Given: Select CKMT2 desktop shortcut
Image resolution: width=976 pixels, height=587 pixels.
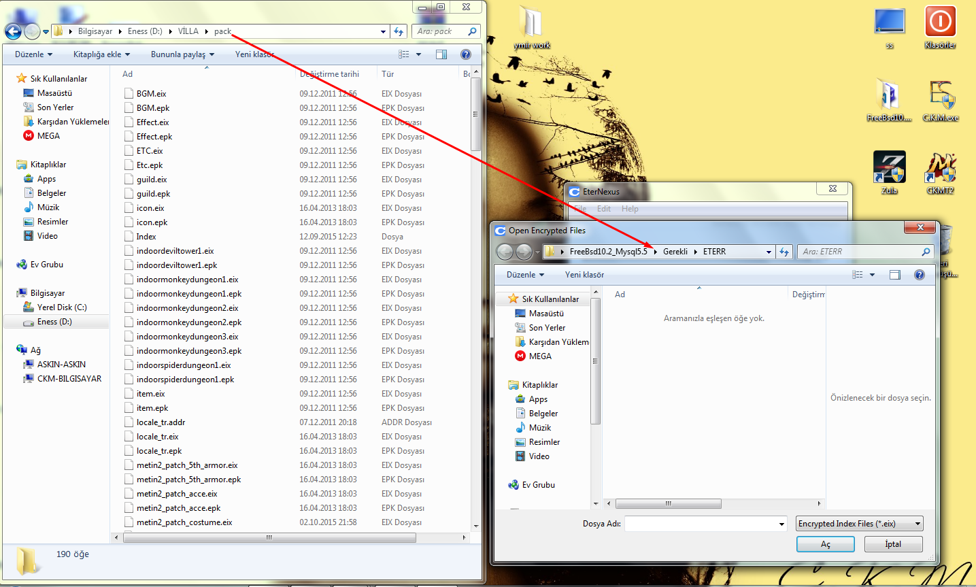Looking at the screenshot, I should (x=941, y=173).
